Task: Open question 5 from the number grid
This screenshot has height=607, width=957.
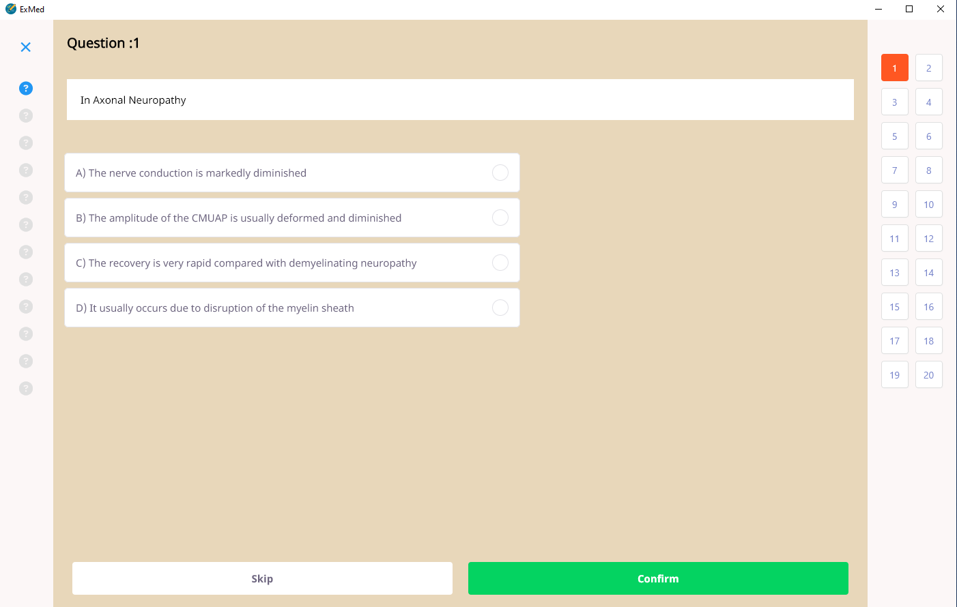Action: [x=895, y=136]
